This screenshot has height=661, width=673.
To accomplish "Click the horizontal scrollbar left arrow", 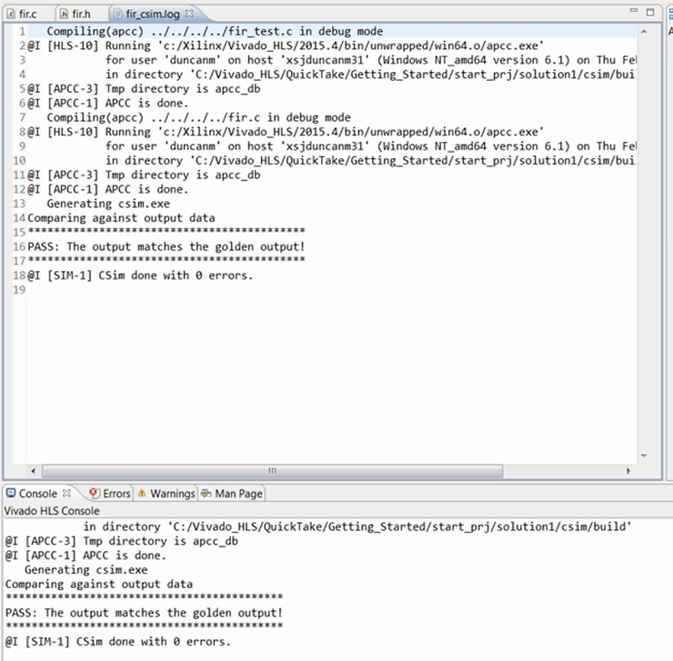I will coord(35,471).
